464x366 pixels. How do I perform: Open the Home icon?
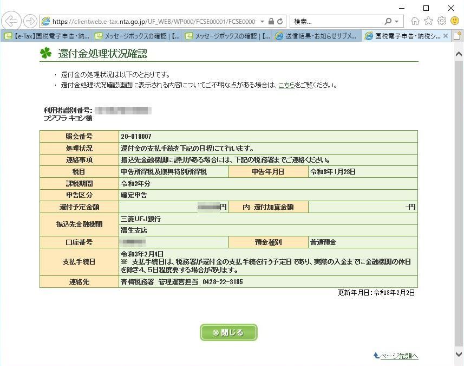[x=415, y=21]
